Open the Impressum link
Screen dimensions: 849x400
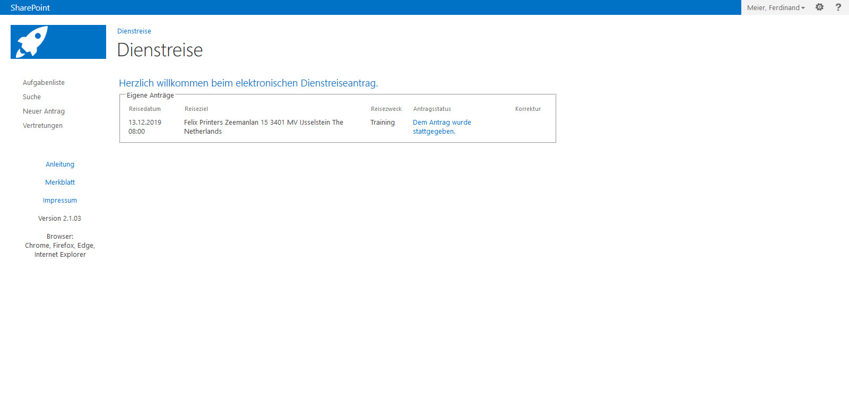pos(60,201)
